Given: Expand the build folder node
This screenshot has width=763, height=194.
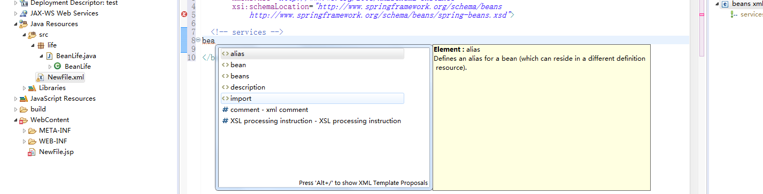Looking at the screenshot, I should coord(16,109).
